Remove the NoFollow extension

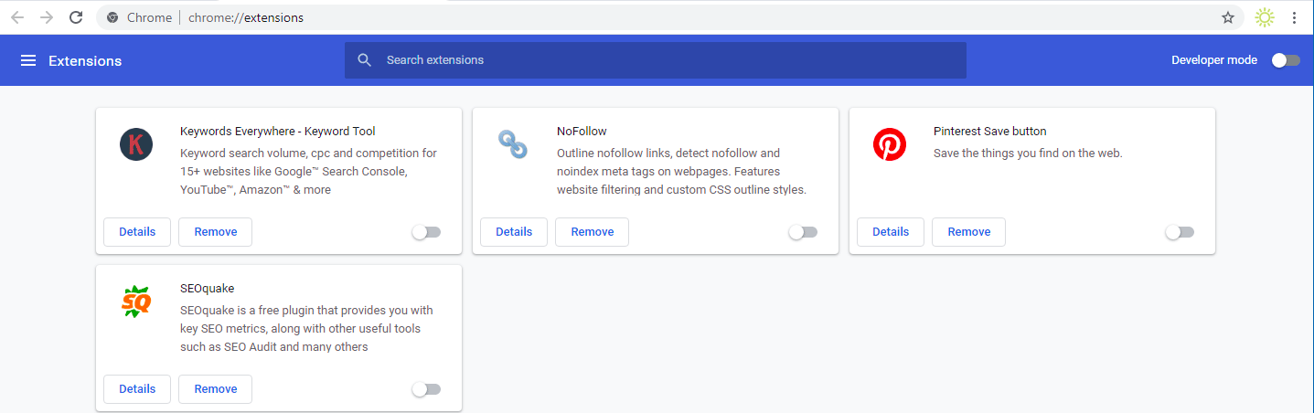pyautogui.click(x=593, y=232)
